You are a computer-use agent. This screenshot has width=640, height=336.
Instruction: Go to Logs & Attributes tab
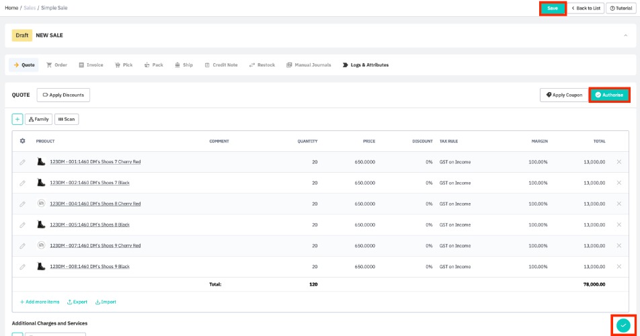(x=366, y=65)
